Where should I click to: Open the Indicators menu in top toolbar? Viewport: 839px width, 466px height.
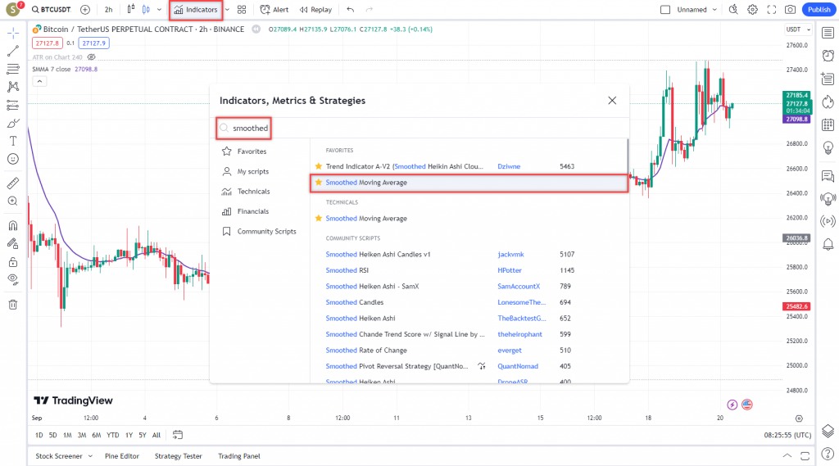pyautogui.click(x=195, y=10)
